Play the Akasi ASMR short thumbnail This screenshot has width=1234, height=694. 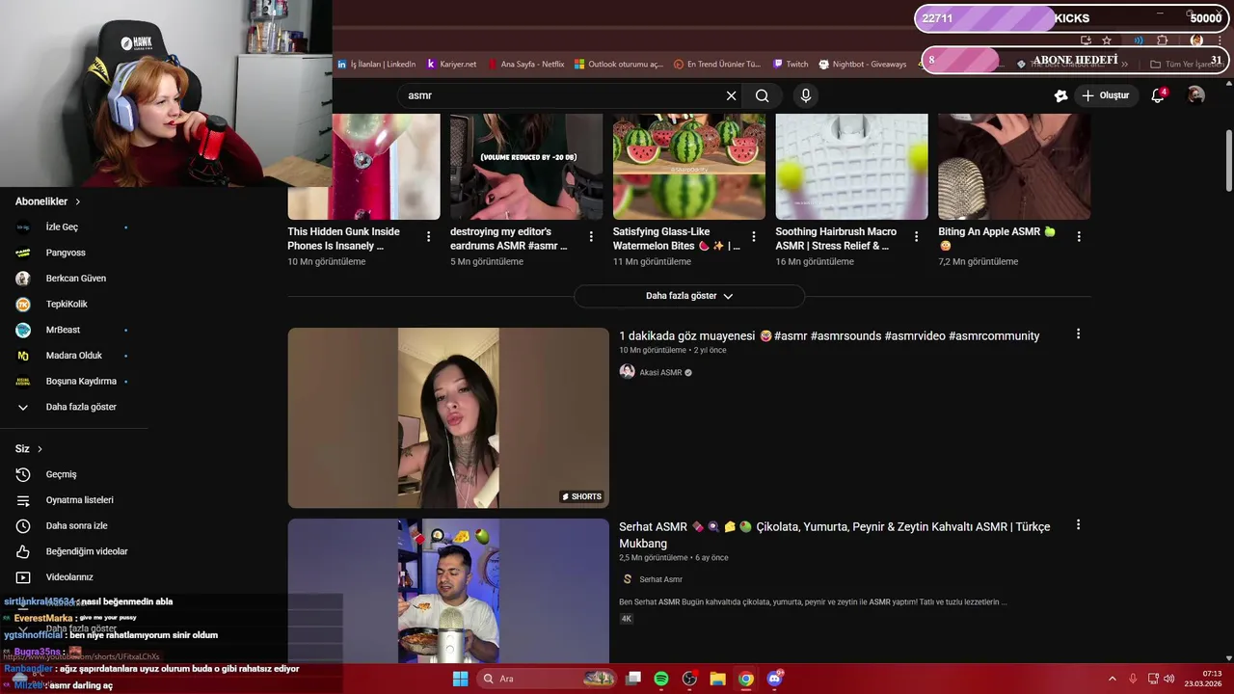pyautogui.click(x=448, y=417)
